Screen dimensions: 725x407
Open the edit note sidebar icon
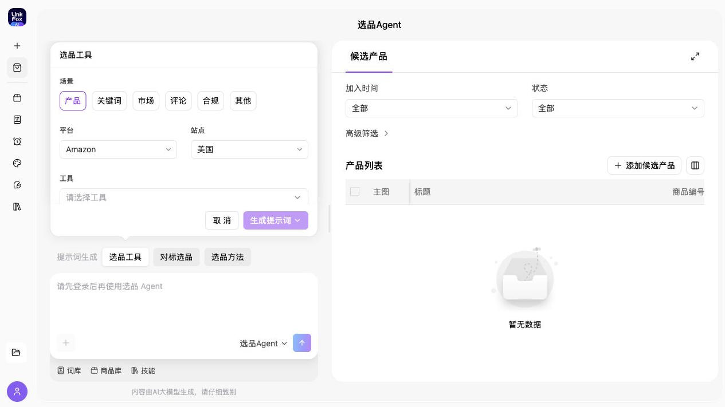click(17, 185)
